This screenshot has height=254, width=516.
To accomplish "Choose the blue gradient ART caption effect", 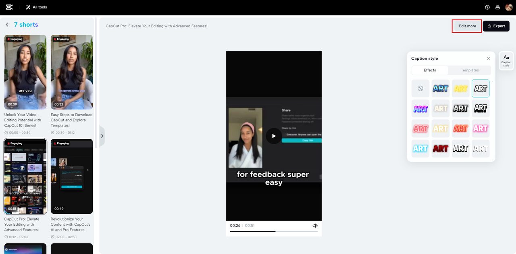I will [441, 88].
